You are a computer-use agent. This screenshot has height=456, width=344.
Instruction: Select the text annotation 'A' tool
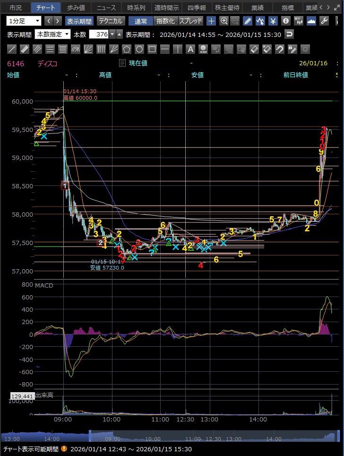tap(190, 49)
